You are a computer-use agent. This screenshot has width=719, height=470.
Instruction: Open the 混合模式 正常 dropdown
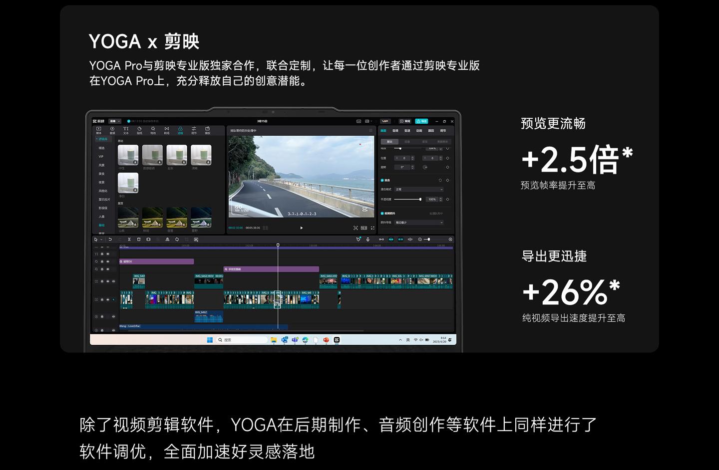pos(419,189)
